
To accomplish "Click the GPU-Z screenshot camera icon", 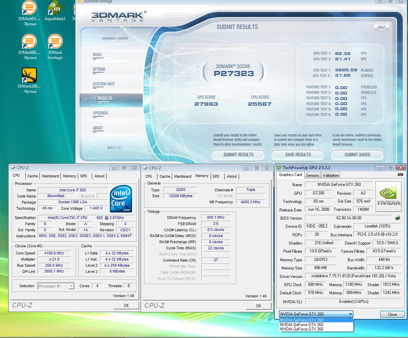I will (400, 175).
